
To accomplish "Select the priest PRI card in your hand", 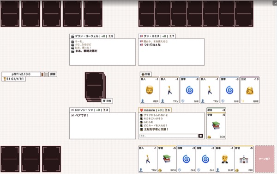I will tap(244, 159).
